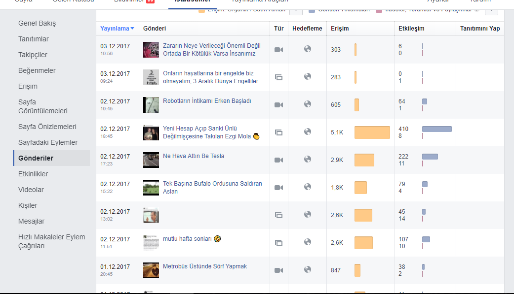Click video icon for Metrobüs Üstünde Sörf post

[278, 270]
